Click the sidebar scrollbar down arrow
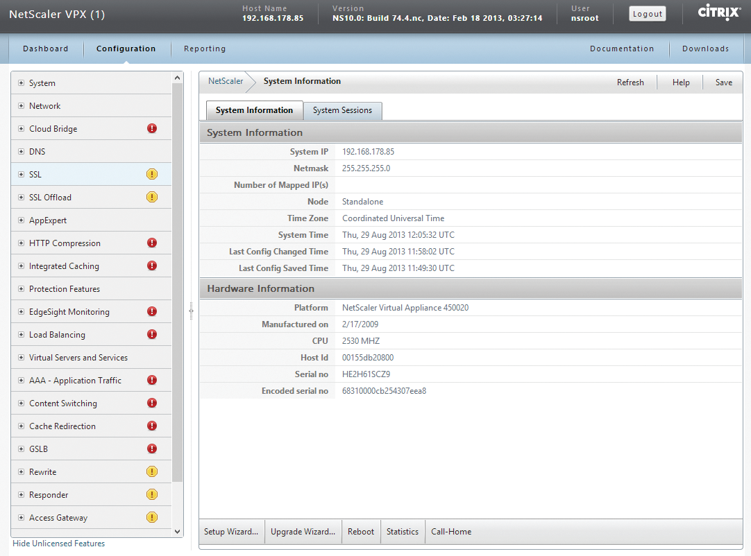Image resolution: width=751 pixels, height=556 pixels. click(x=178, y=532)
